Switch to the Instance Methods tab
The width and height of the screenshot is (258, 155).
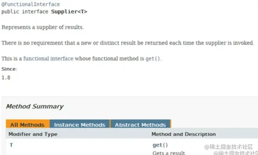point(80,124)
